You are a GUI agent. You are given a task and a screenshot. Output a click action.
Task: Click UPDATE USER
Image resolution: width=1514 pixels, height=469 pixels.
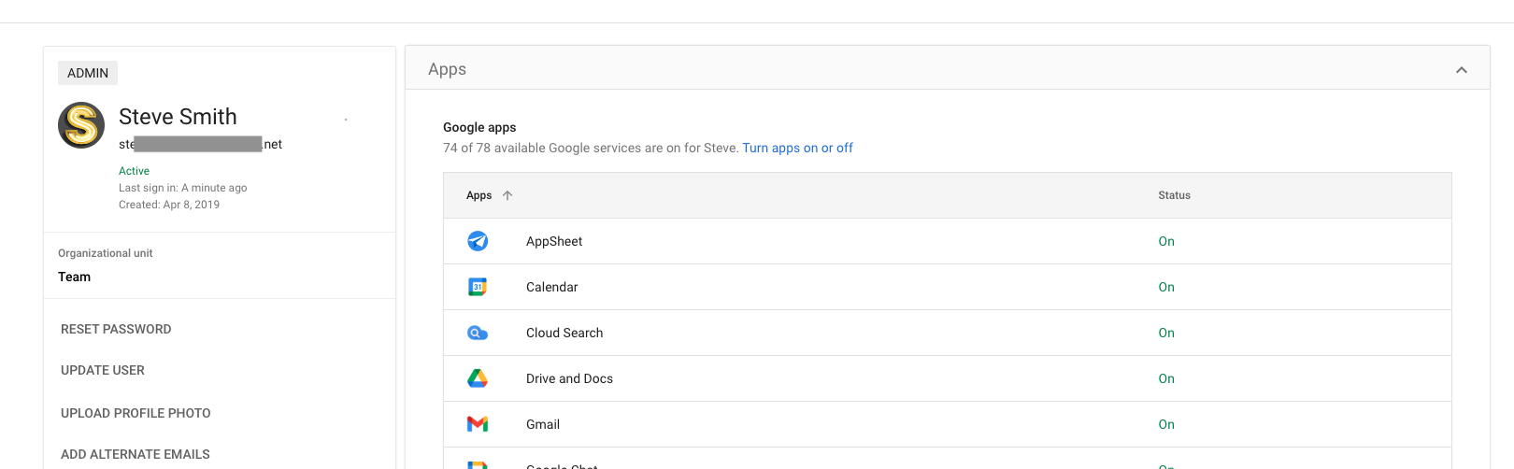coord(103,370)
